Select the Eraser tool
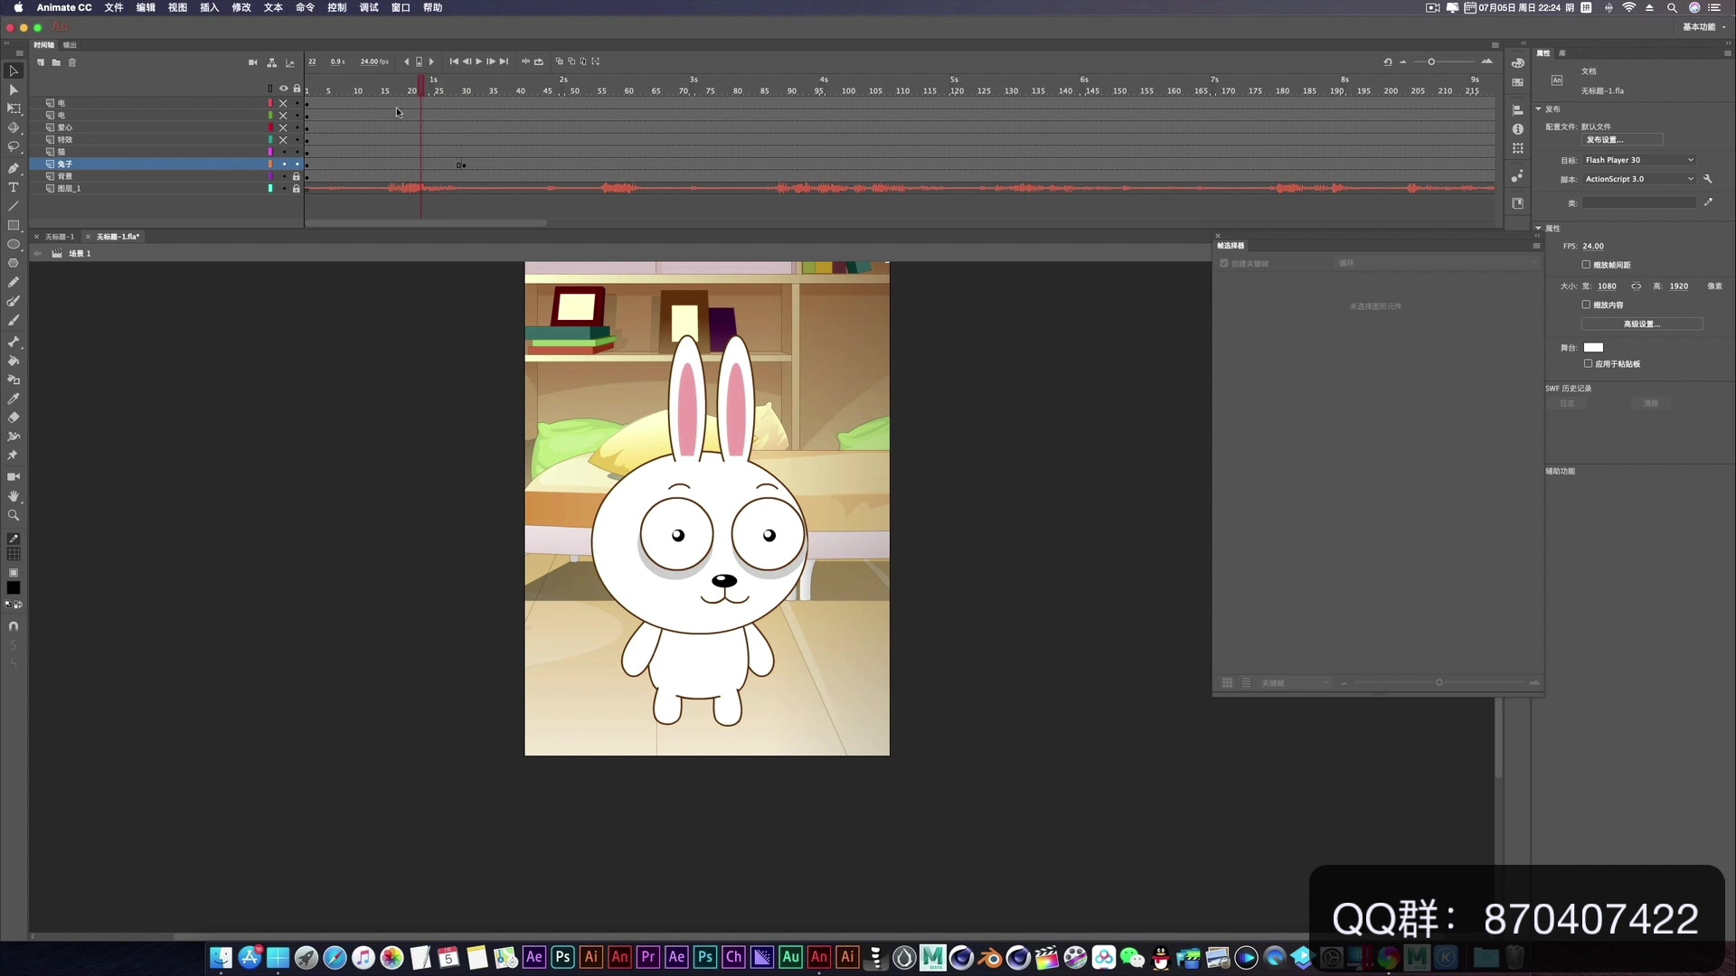Viewport: 1736px width, 976px height. (14, 418)
